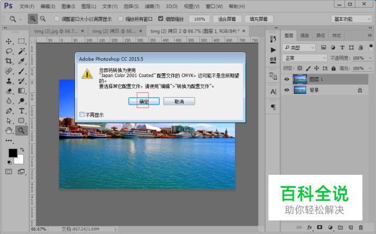Open 填充 100% dropdown arrow

coord(370,68)
